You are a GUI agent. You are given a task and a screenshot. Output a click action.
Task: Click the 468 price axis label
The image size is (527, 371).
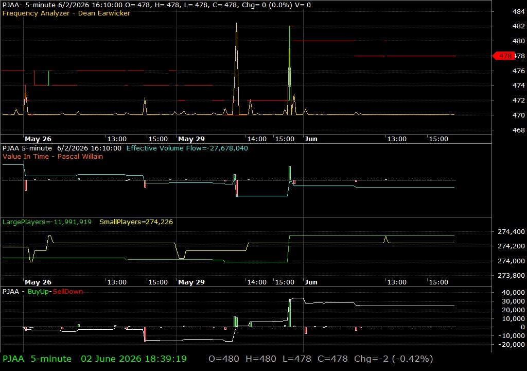(518, 130)
